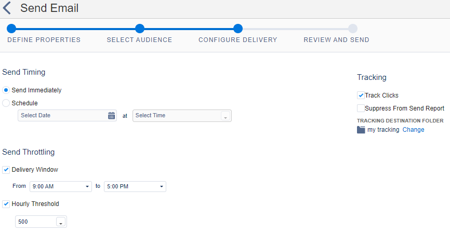Click the Select Audience step circle
Image resolution: width=450 pixels, height=233 pixels.
tap(139, 29)
